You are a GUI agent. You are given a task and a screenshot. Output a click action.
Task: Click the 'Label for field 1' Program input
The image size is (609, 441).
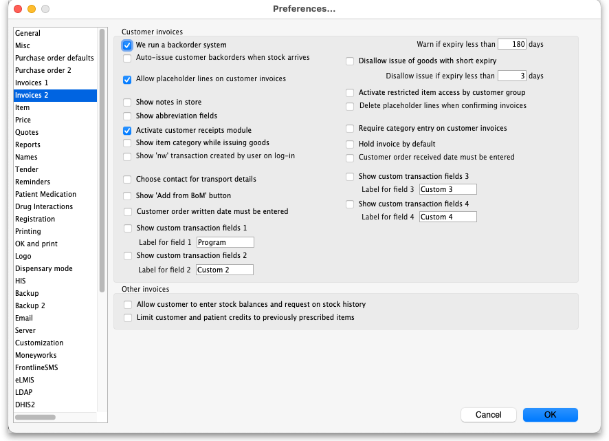tap(225, 243)
